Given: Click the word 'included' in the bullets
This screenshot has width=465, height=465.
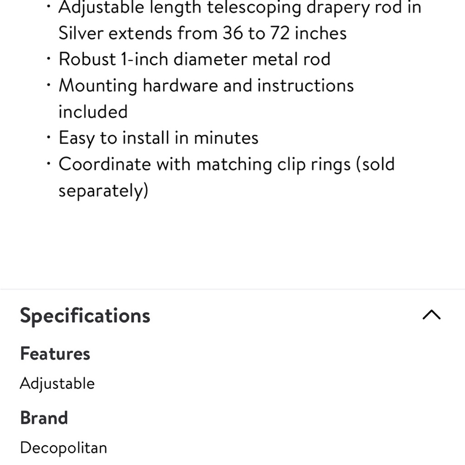Looking at the screenshot, I should (x=93, y=112).
